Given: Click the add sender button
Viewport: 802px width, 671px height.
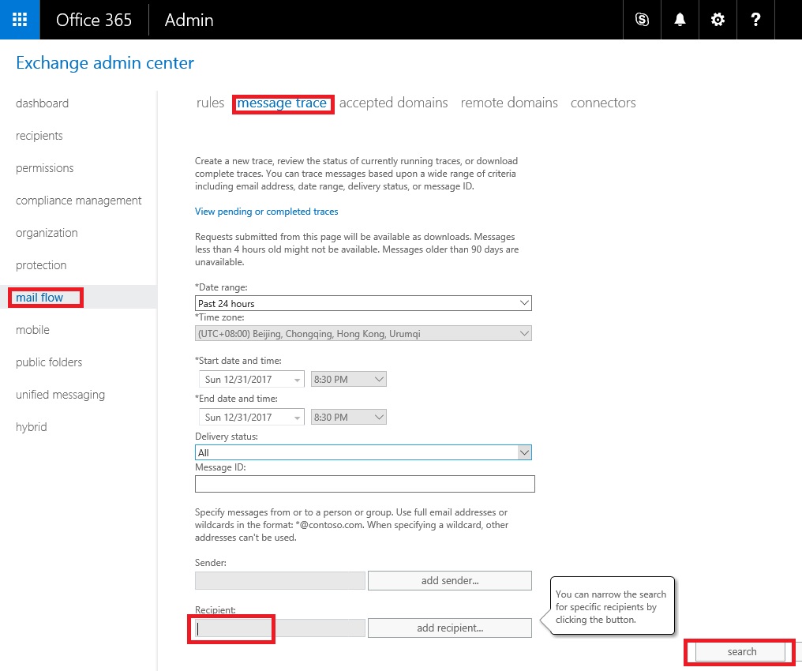Looking at the screenshot, I should pyautogui.click(x=449, y=580).
